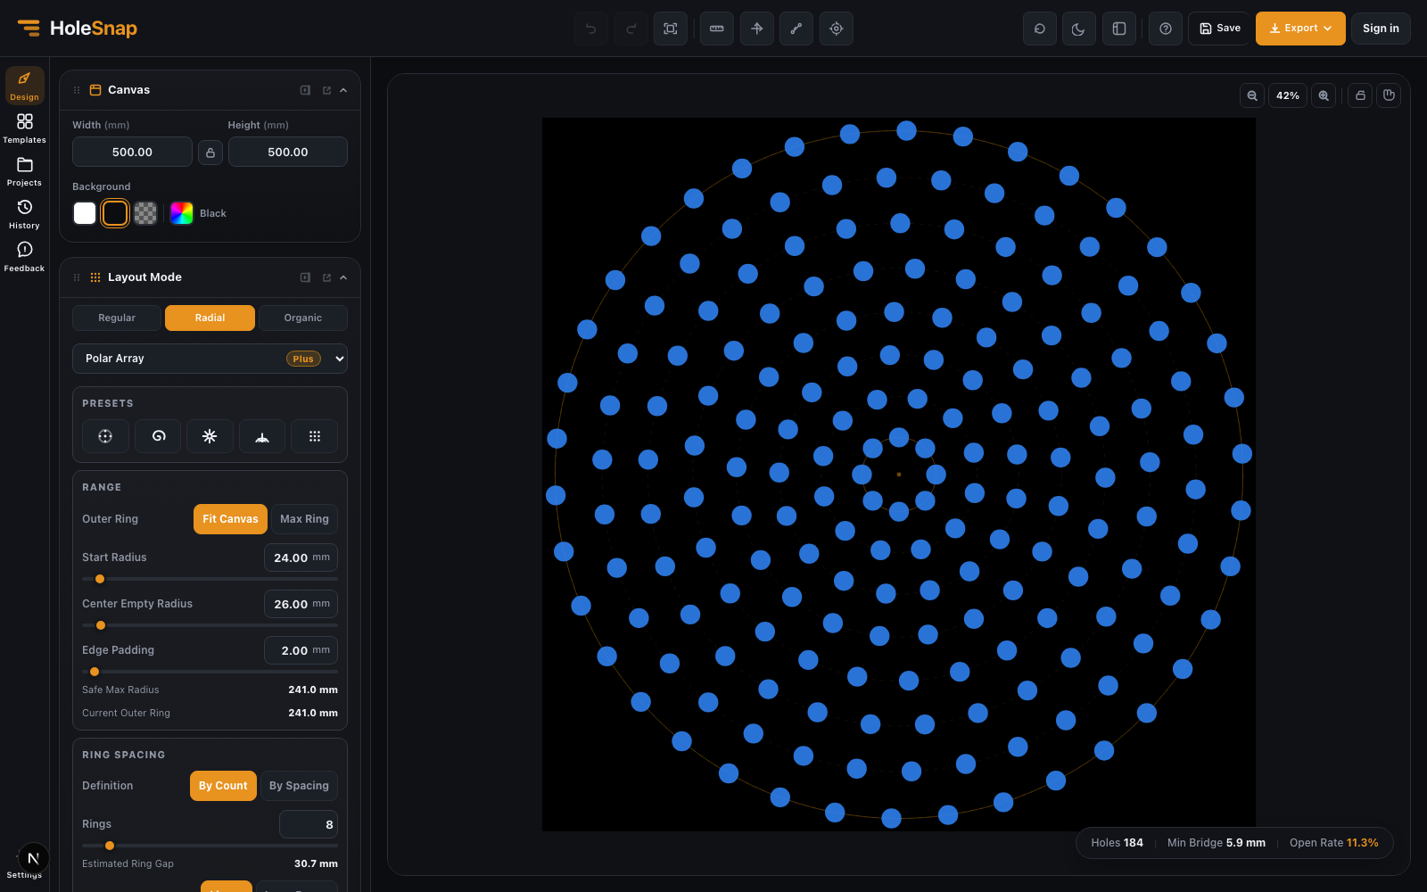The image size is (1427, 892).
Task: Collapse the Layout Mode panel
Action: tap(343, 277)
